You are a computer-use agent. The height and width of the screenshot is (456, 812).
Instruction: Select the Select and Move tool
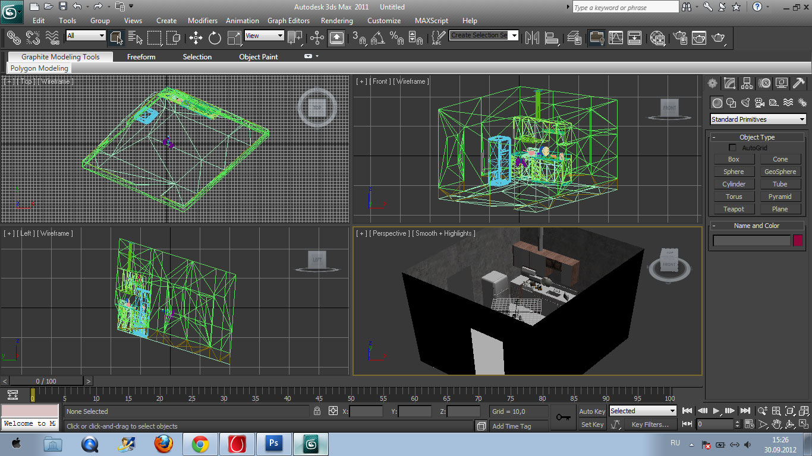pyautogui.click(x=196, y=38)
